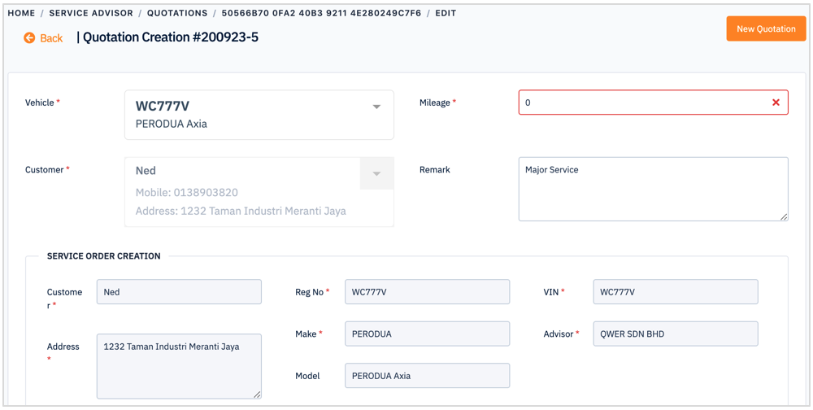Click the Customer field in Service Order
The image size is (813, 410).
179,292
